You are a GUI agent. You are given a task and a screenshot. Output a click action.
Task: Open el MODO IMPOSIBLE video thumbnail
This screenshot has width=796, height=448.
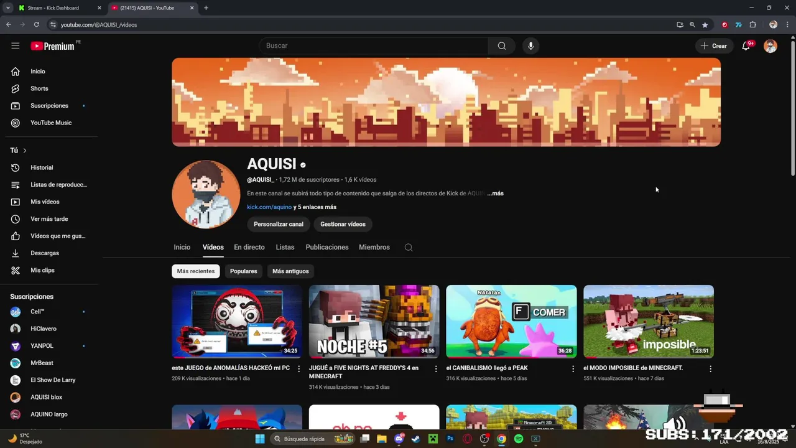(648, 322)
